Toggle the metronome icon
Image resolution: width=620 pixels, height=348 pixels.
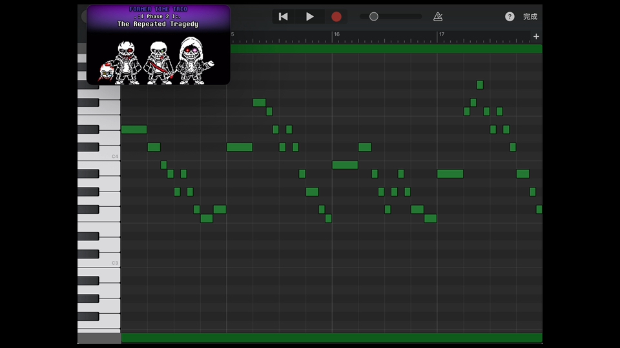(x=438, y=17)
